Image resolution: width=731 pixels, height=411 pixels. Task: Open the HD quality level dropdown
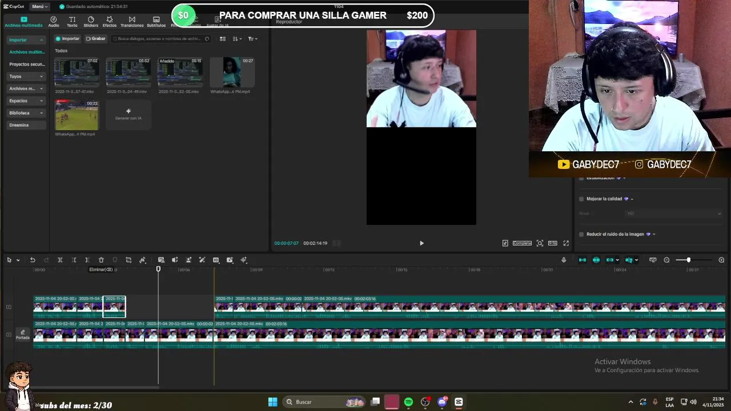pyautogui.click(x=673, y=213)
